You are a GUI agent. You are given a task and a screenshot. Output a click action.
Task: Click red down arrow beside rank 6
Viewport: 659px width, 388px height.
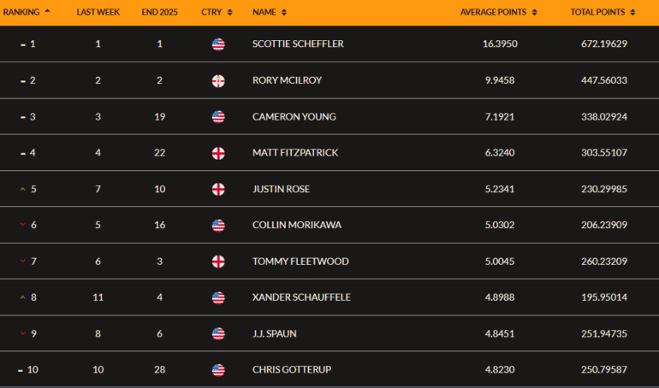click(x=23, y=225)
